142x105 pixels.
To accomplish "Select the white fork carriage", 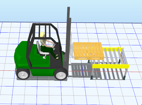I will [x=72, y=45].
